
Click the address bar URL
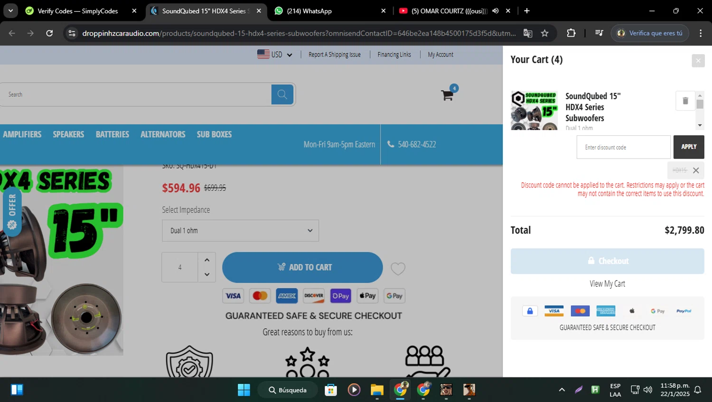coord(299,33)
